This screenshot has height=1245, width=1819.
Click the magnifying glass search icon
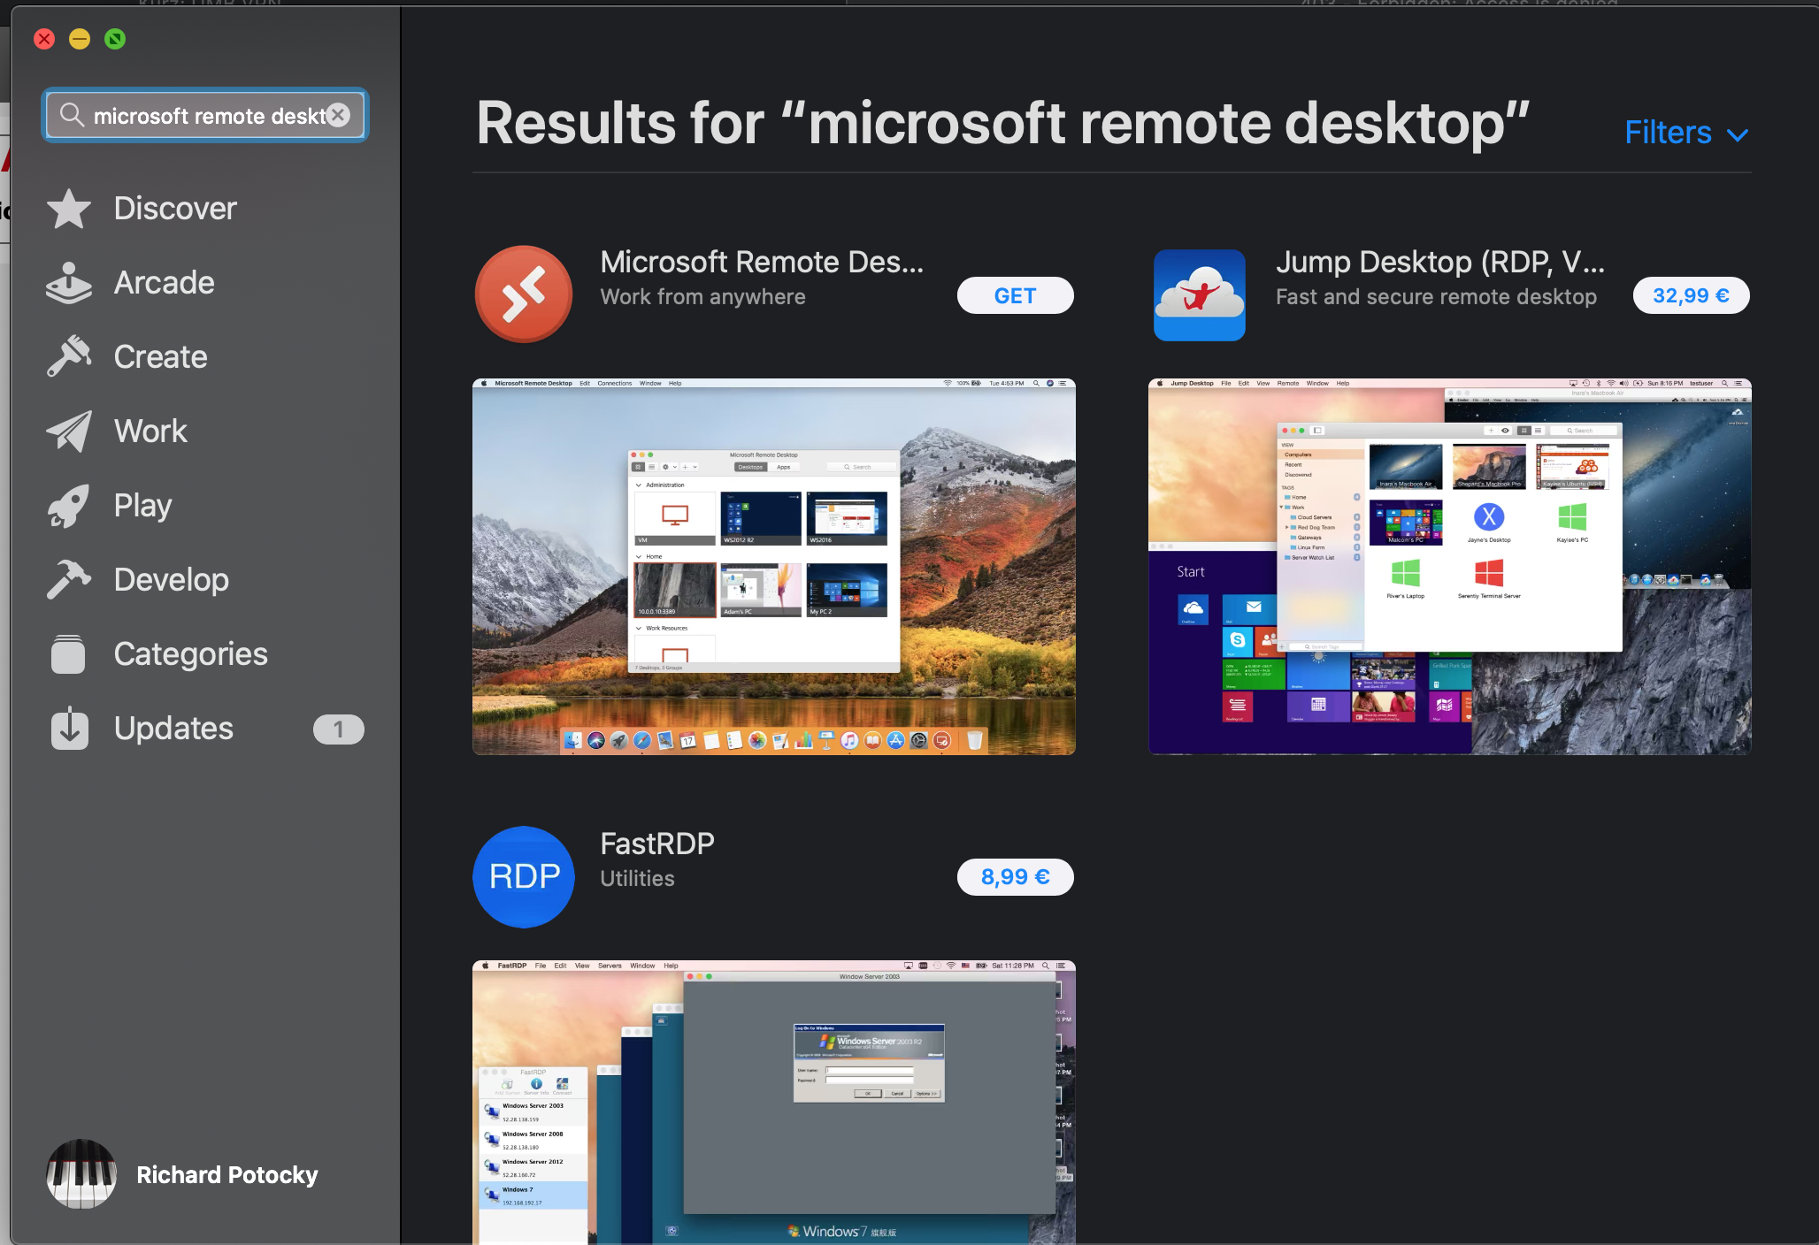pyautogui.click(x=71, y=115)
